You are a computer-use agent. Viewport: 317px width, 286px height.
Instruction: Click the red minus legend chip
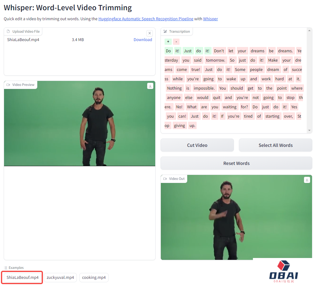(x=176, y=42)
